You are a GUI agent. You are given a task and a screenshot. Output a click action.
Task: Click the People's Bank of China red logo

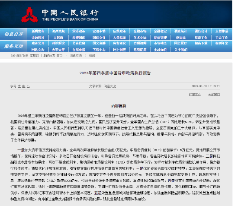pyautogui.click(x=29, y=15)
